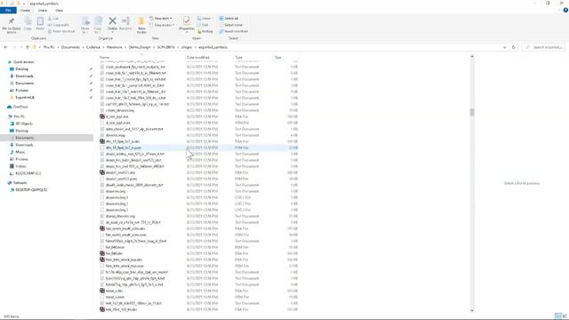Switch to the Home ribbon tab
This screenshot has height=320, width=569.
25,10
